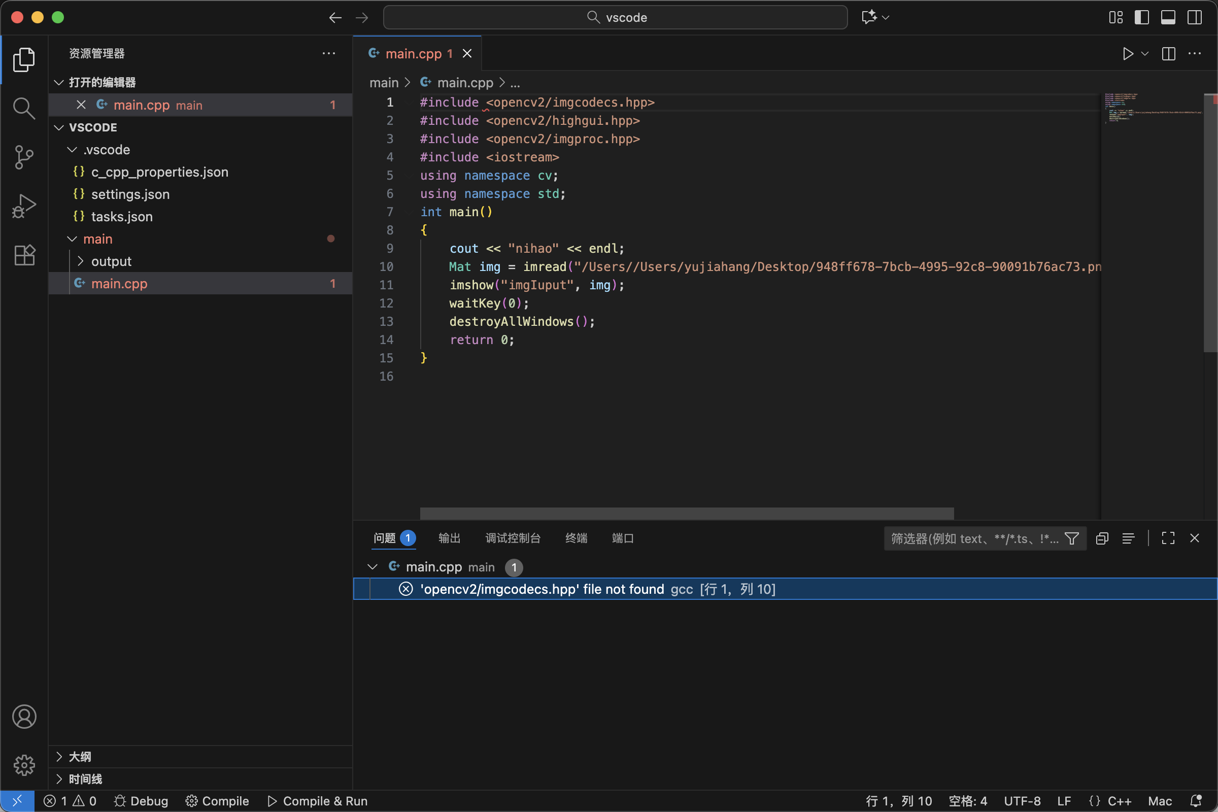The width and height of the screenshot is (1218, 812).
Task: Click the Run C++ file play icon
Action: [x=1127, y=54]
